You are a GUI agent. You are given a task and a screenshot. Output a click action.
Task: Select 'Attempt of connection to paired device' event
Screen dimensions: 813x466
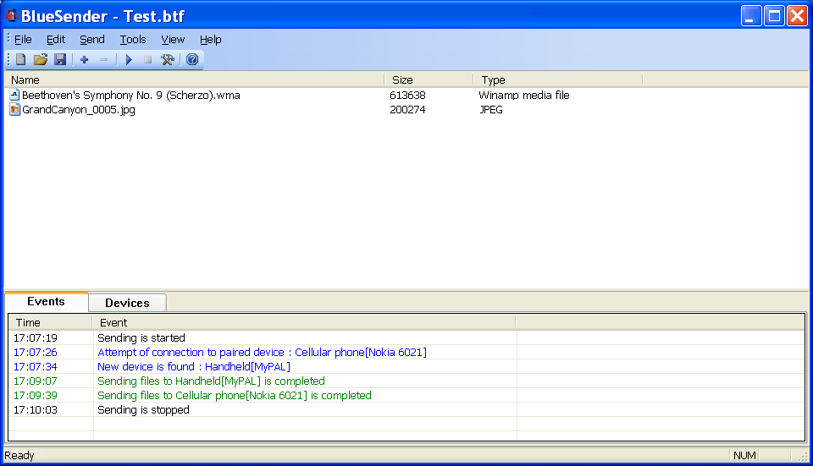pos(262,352)
